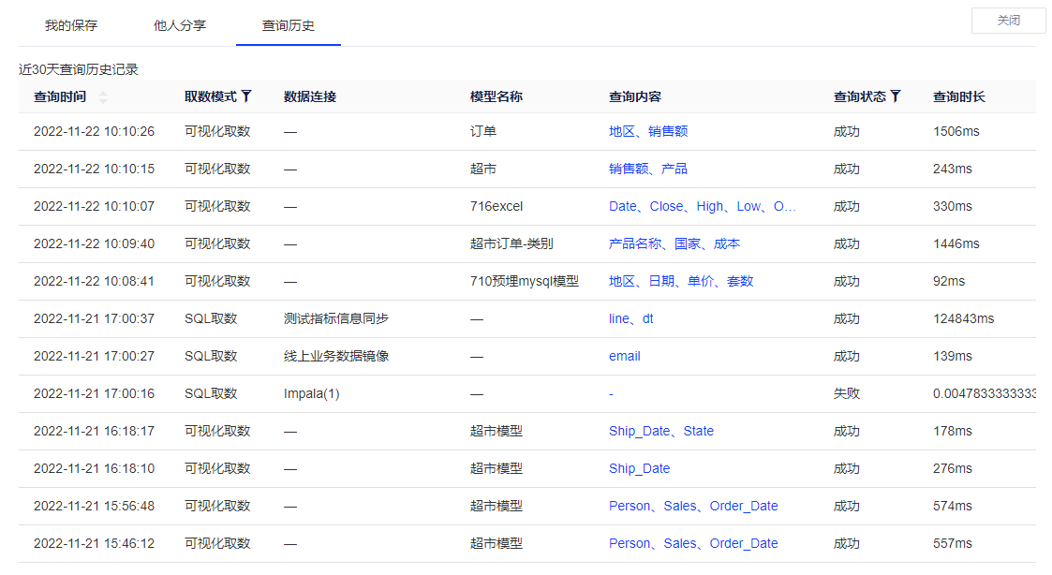The height and width of the screenshot is (575, 1052).
Task: Open the line、dt SQL query link
Action: (630, 318)
